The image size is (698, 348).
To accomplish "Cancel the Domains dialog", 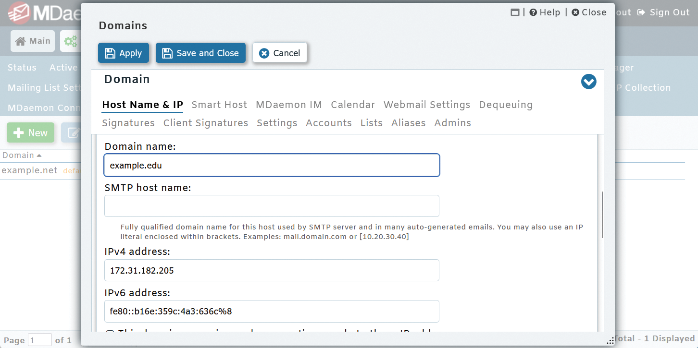I will coord(280,53).
